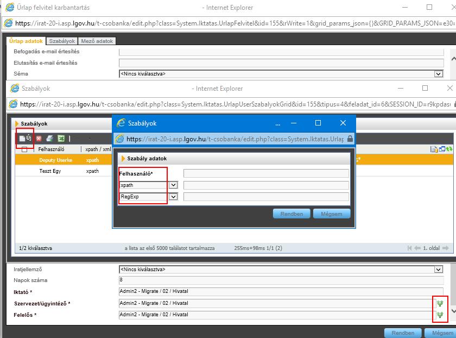Click the first page arrow in grid footer
The width and height of the screenshot is (456, 338).
coord(409,248)
